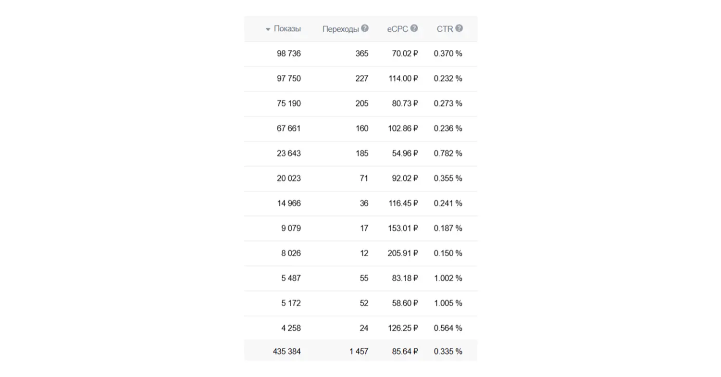Select the 98 736 impressions cell
The image size is (721, 377).
click(x=288, y=53)
